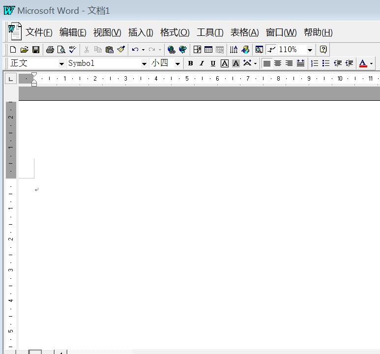Screen dimensions: 380x354
Task: Run the ABC spelling check icon
Action: pyautogui.click(x=72, y=50)
